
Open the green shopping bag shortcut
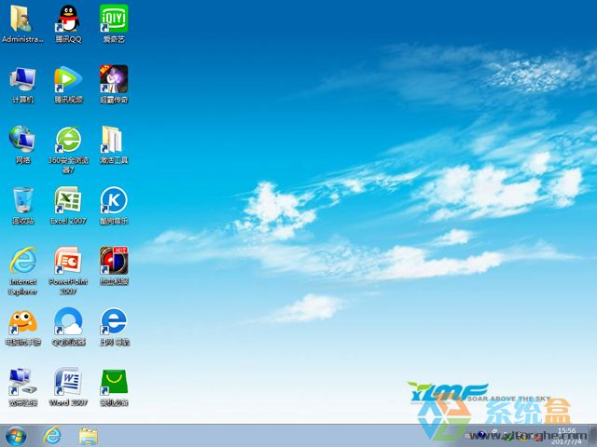pyautogui.click(x=113, y=382)
